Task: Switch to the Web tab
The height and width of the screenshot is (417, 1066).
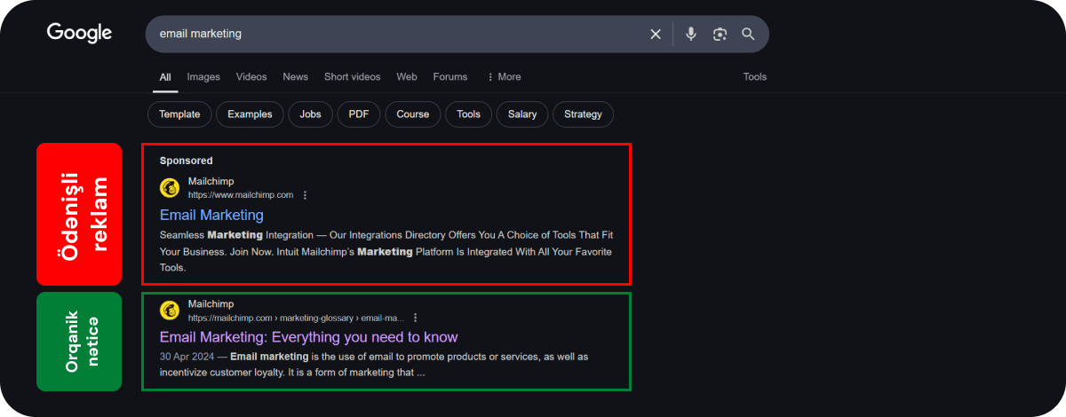Action: (x=407, y=77)
